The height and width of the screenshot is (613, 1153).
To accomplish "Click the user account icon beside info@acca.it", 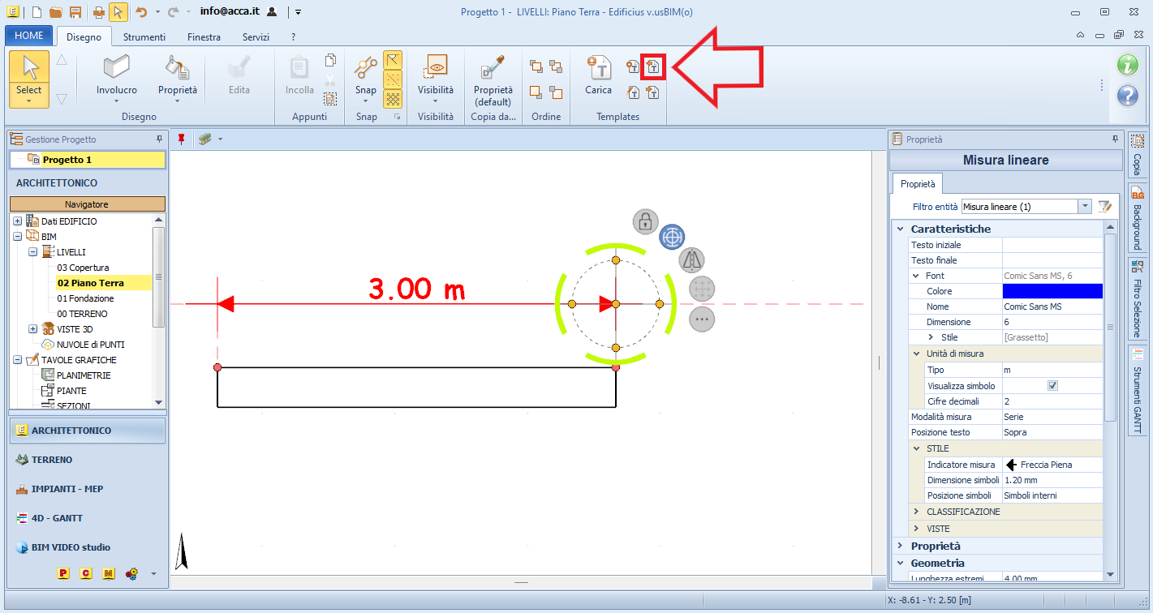I will [272, 12].
